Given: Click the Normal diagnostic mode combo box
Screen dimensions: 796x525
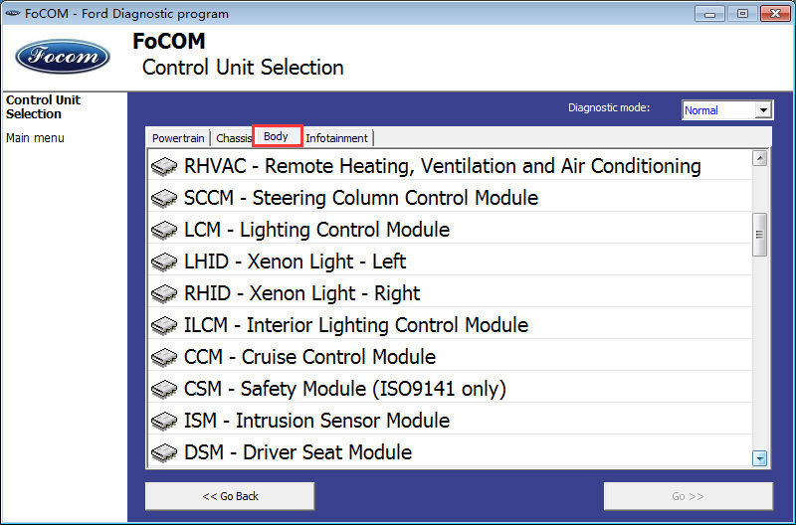Looking at the screenshot, I should tap(727, 110).
